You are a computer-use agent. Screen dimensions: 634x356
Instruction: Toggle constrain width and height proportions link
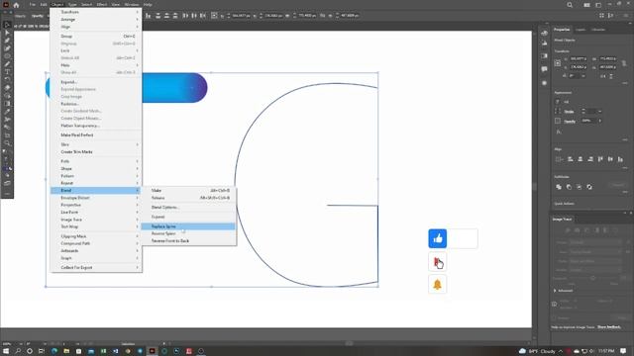[624, 63]
